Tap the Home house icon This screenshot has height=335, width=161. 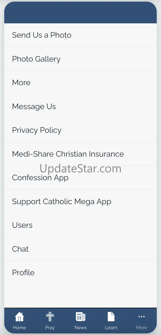(x=19, y=317)
